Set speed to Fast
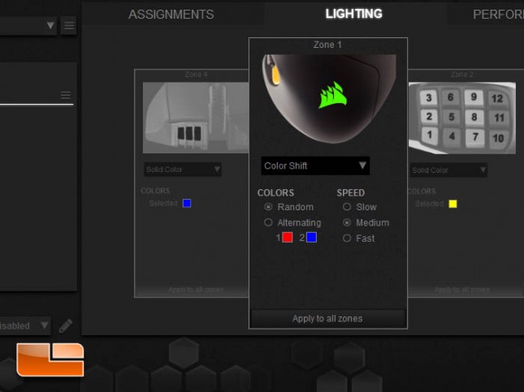This screenshot has height=392, width=524. coord(347,238)
